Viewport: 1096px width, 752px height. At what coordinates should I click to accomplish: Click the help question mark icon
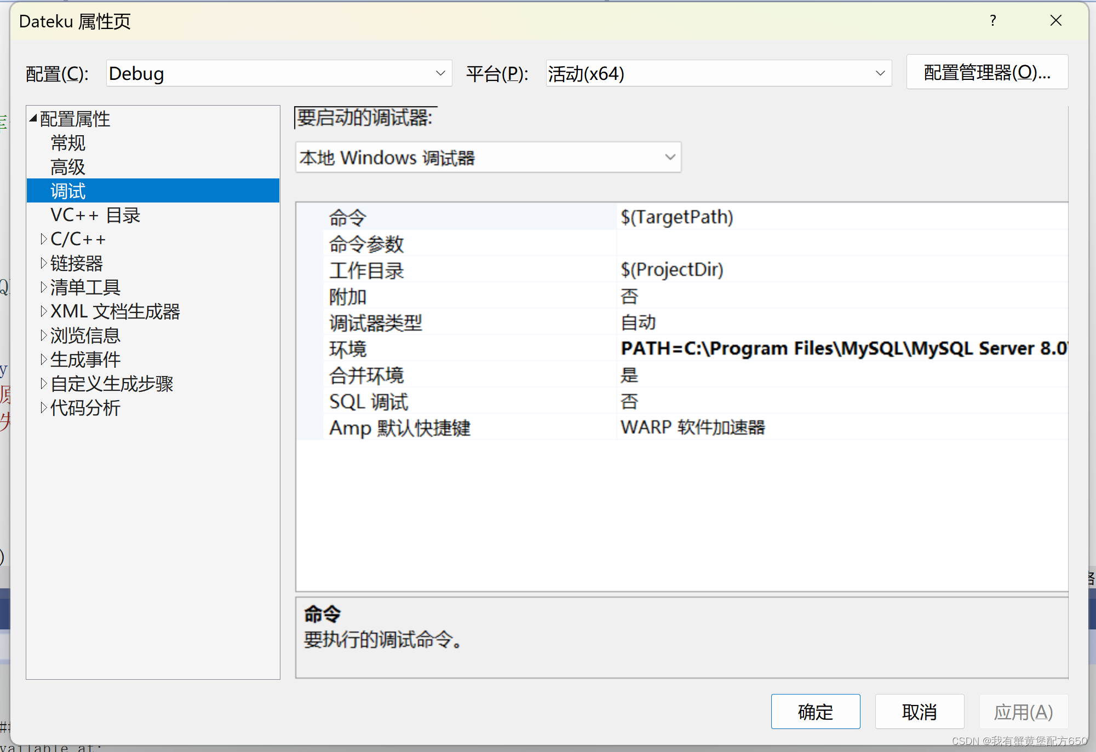(x=992, y=21)
